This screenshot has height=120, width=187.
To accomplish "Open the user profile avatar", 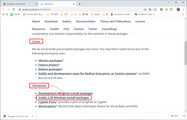I will pos(178,10).
